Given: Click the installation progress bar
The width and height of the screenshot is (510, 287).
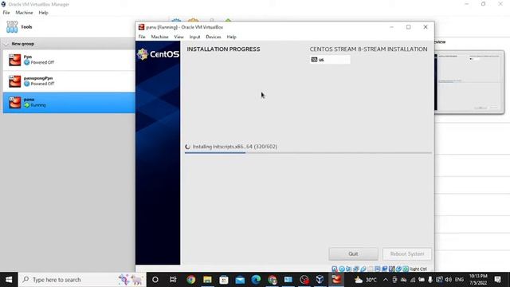Looking at the screenshot, I should coord(308,152).
